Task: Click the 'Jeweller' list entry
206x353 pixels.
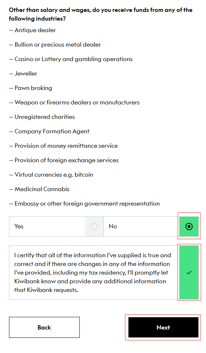Action: click(23, 73)
